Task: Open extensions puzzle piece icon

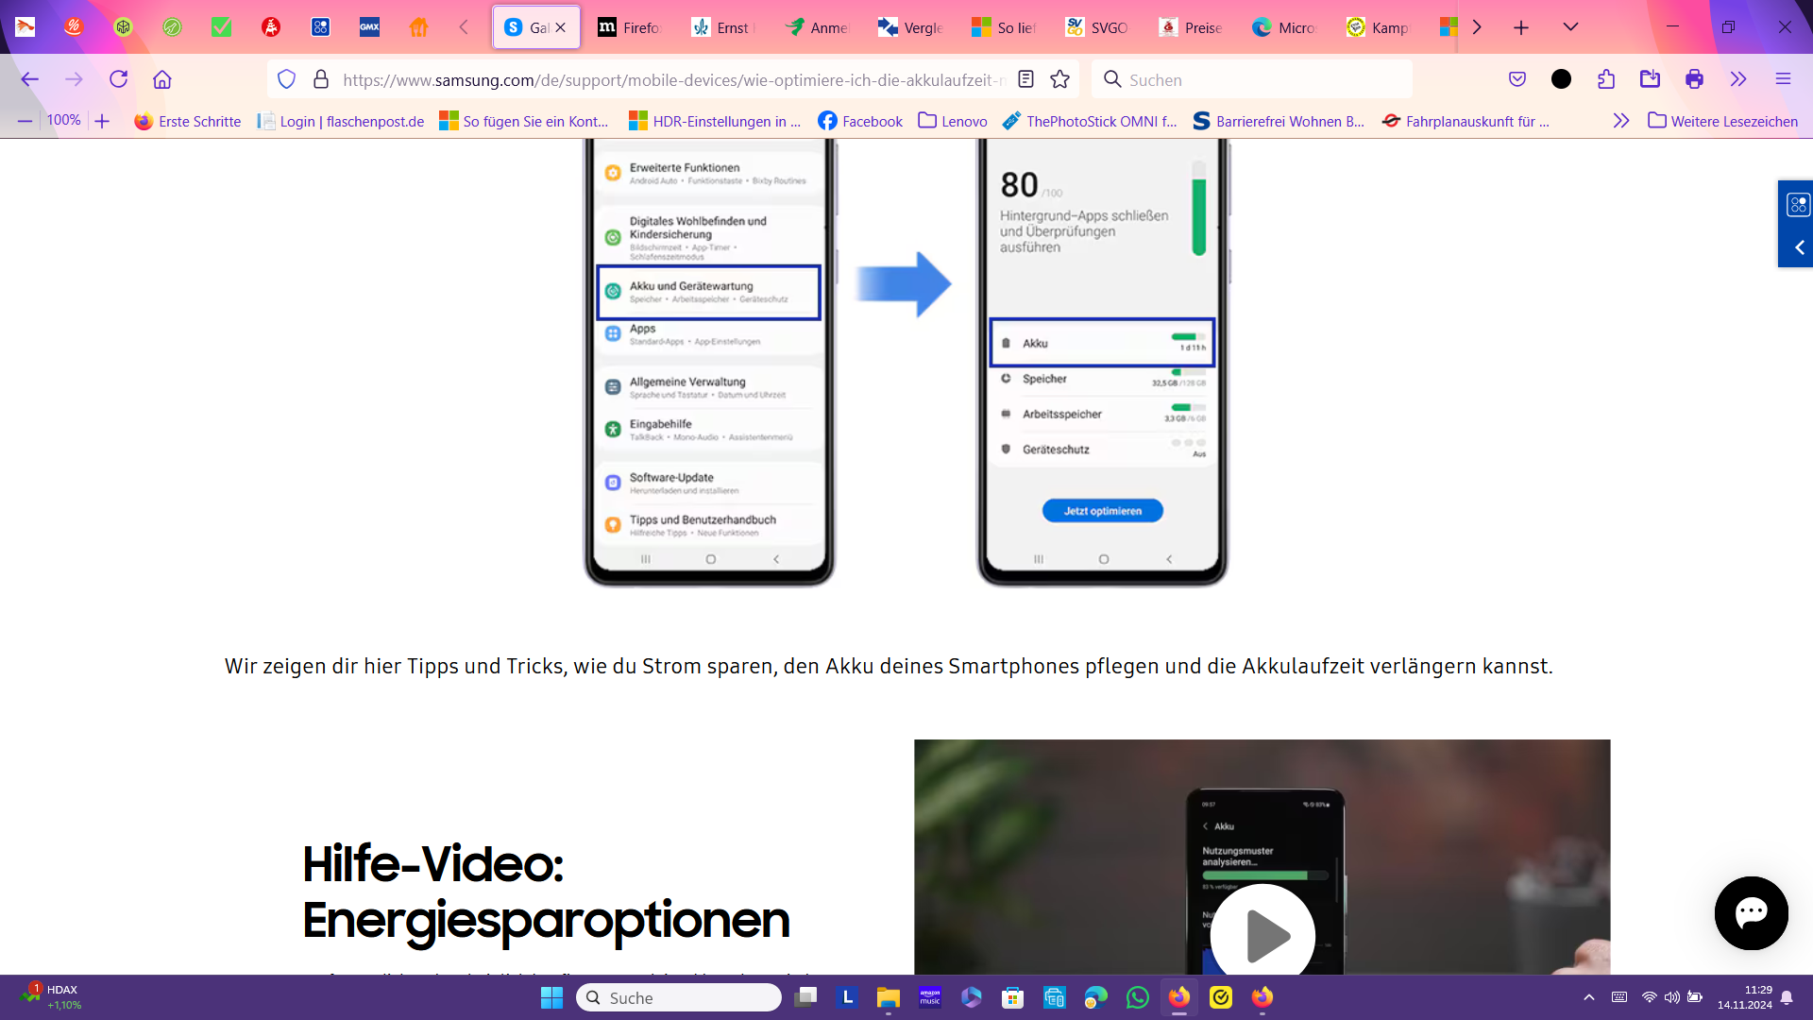Action: 1606,79
